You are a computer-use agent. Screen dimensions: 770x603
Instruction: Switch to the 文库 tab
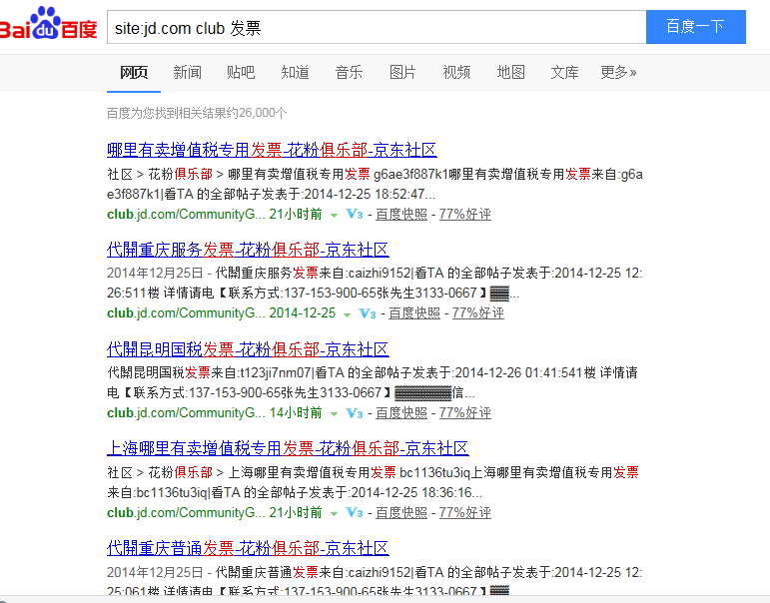pyautogui.click(x=564, y=73)
